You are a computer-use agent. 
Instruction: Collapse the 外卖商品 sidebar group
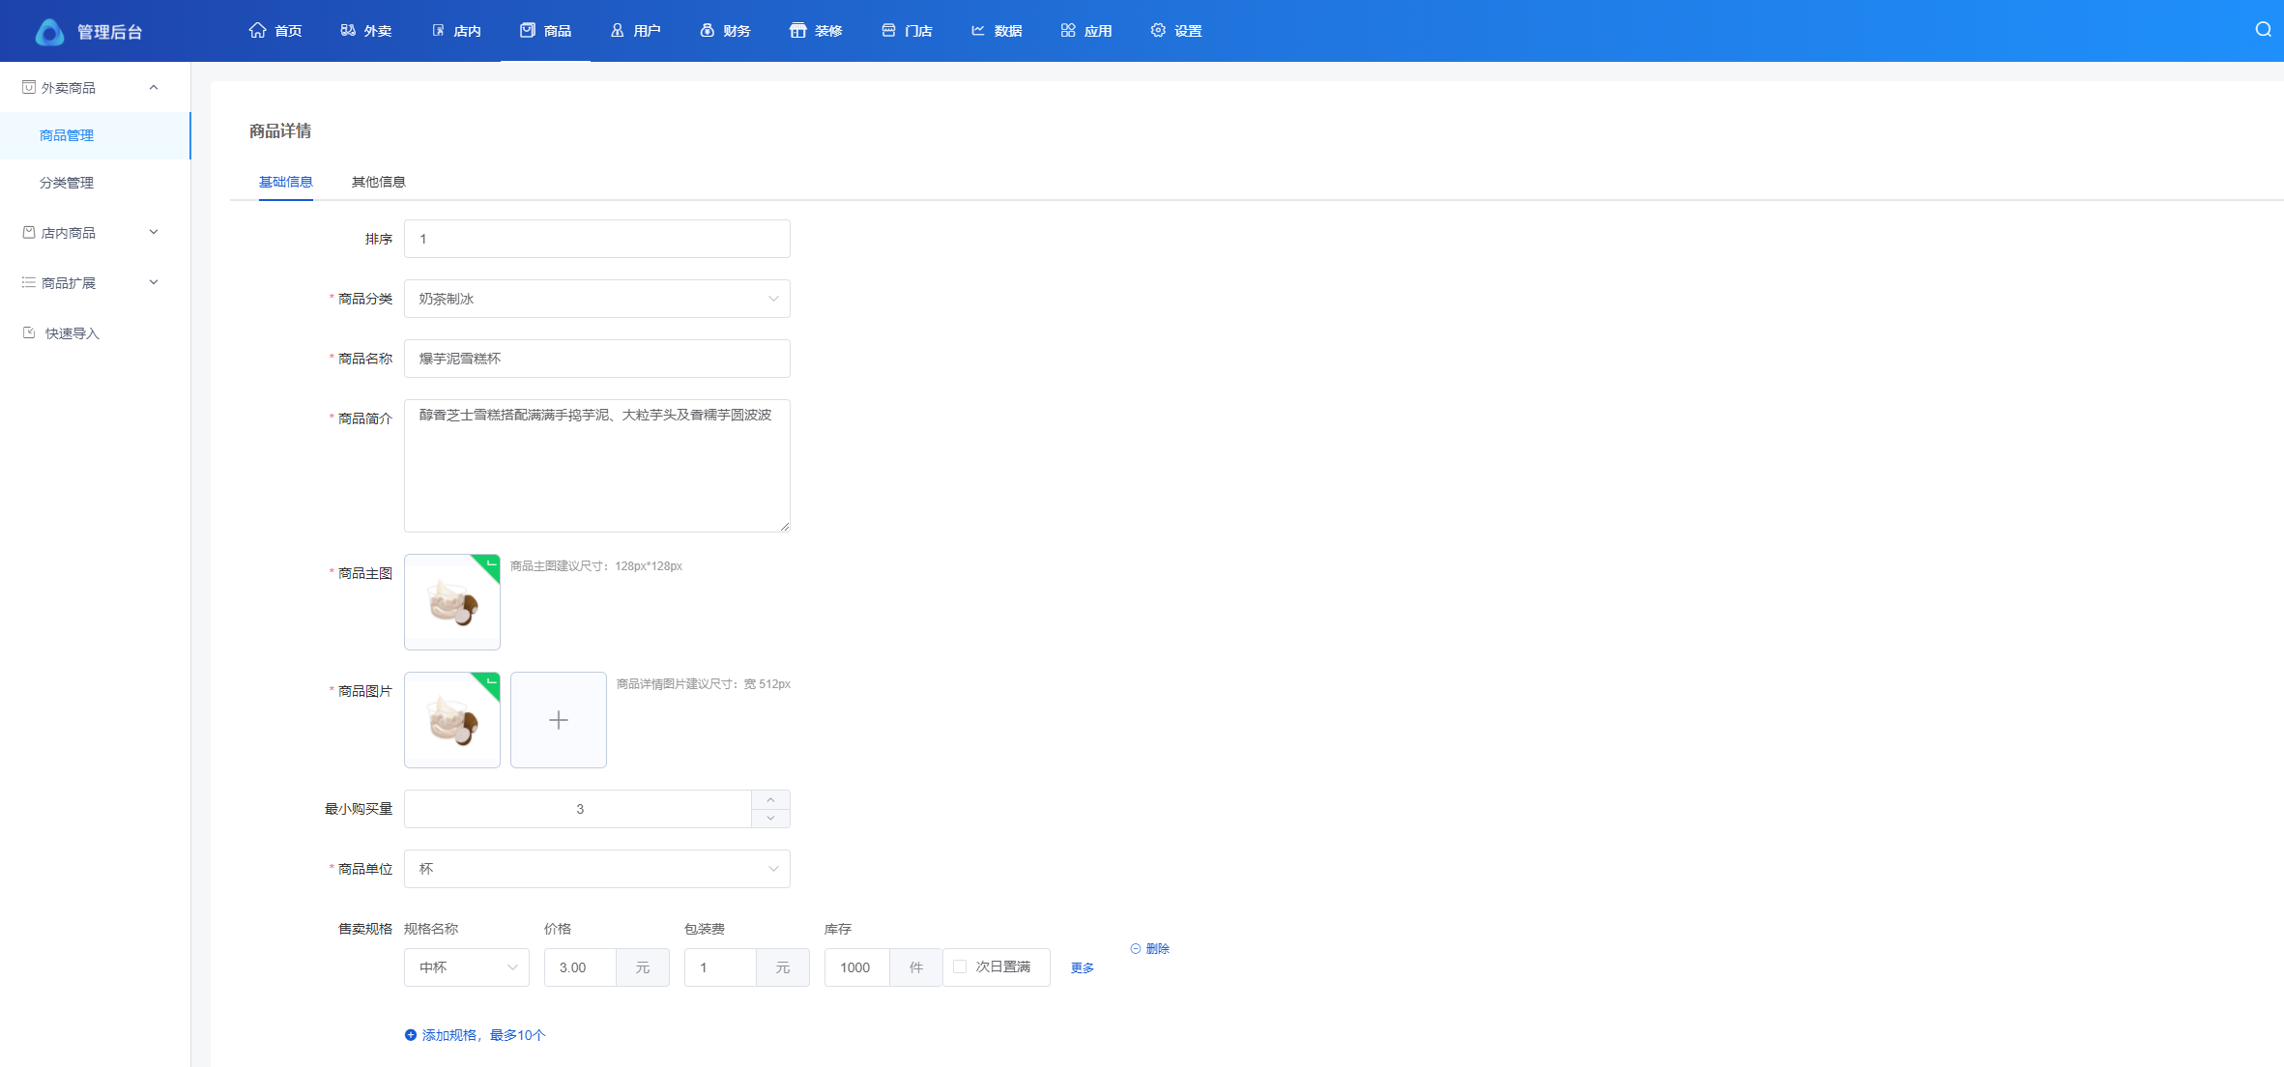[154, 88]
